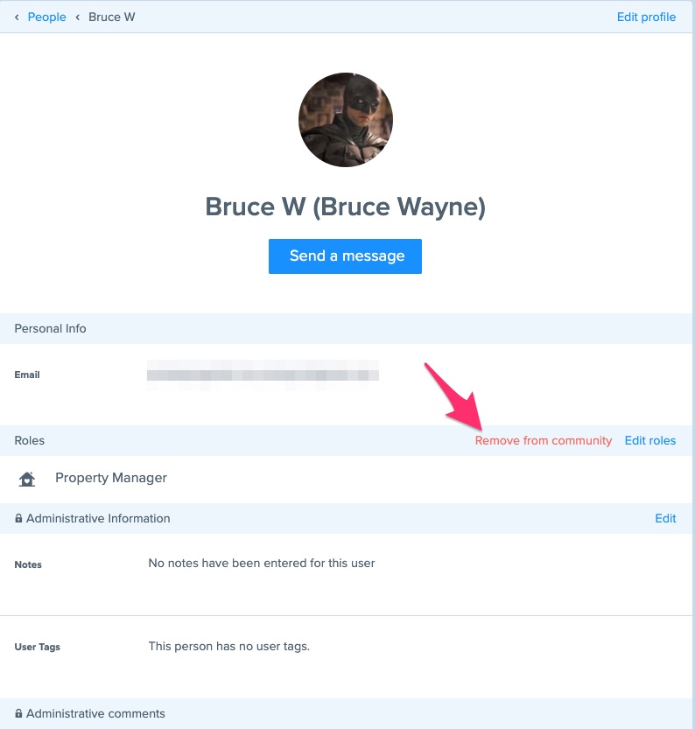Click Remove from community link
This screenshot has height=729, width=695.
543,440
